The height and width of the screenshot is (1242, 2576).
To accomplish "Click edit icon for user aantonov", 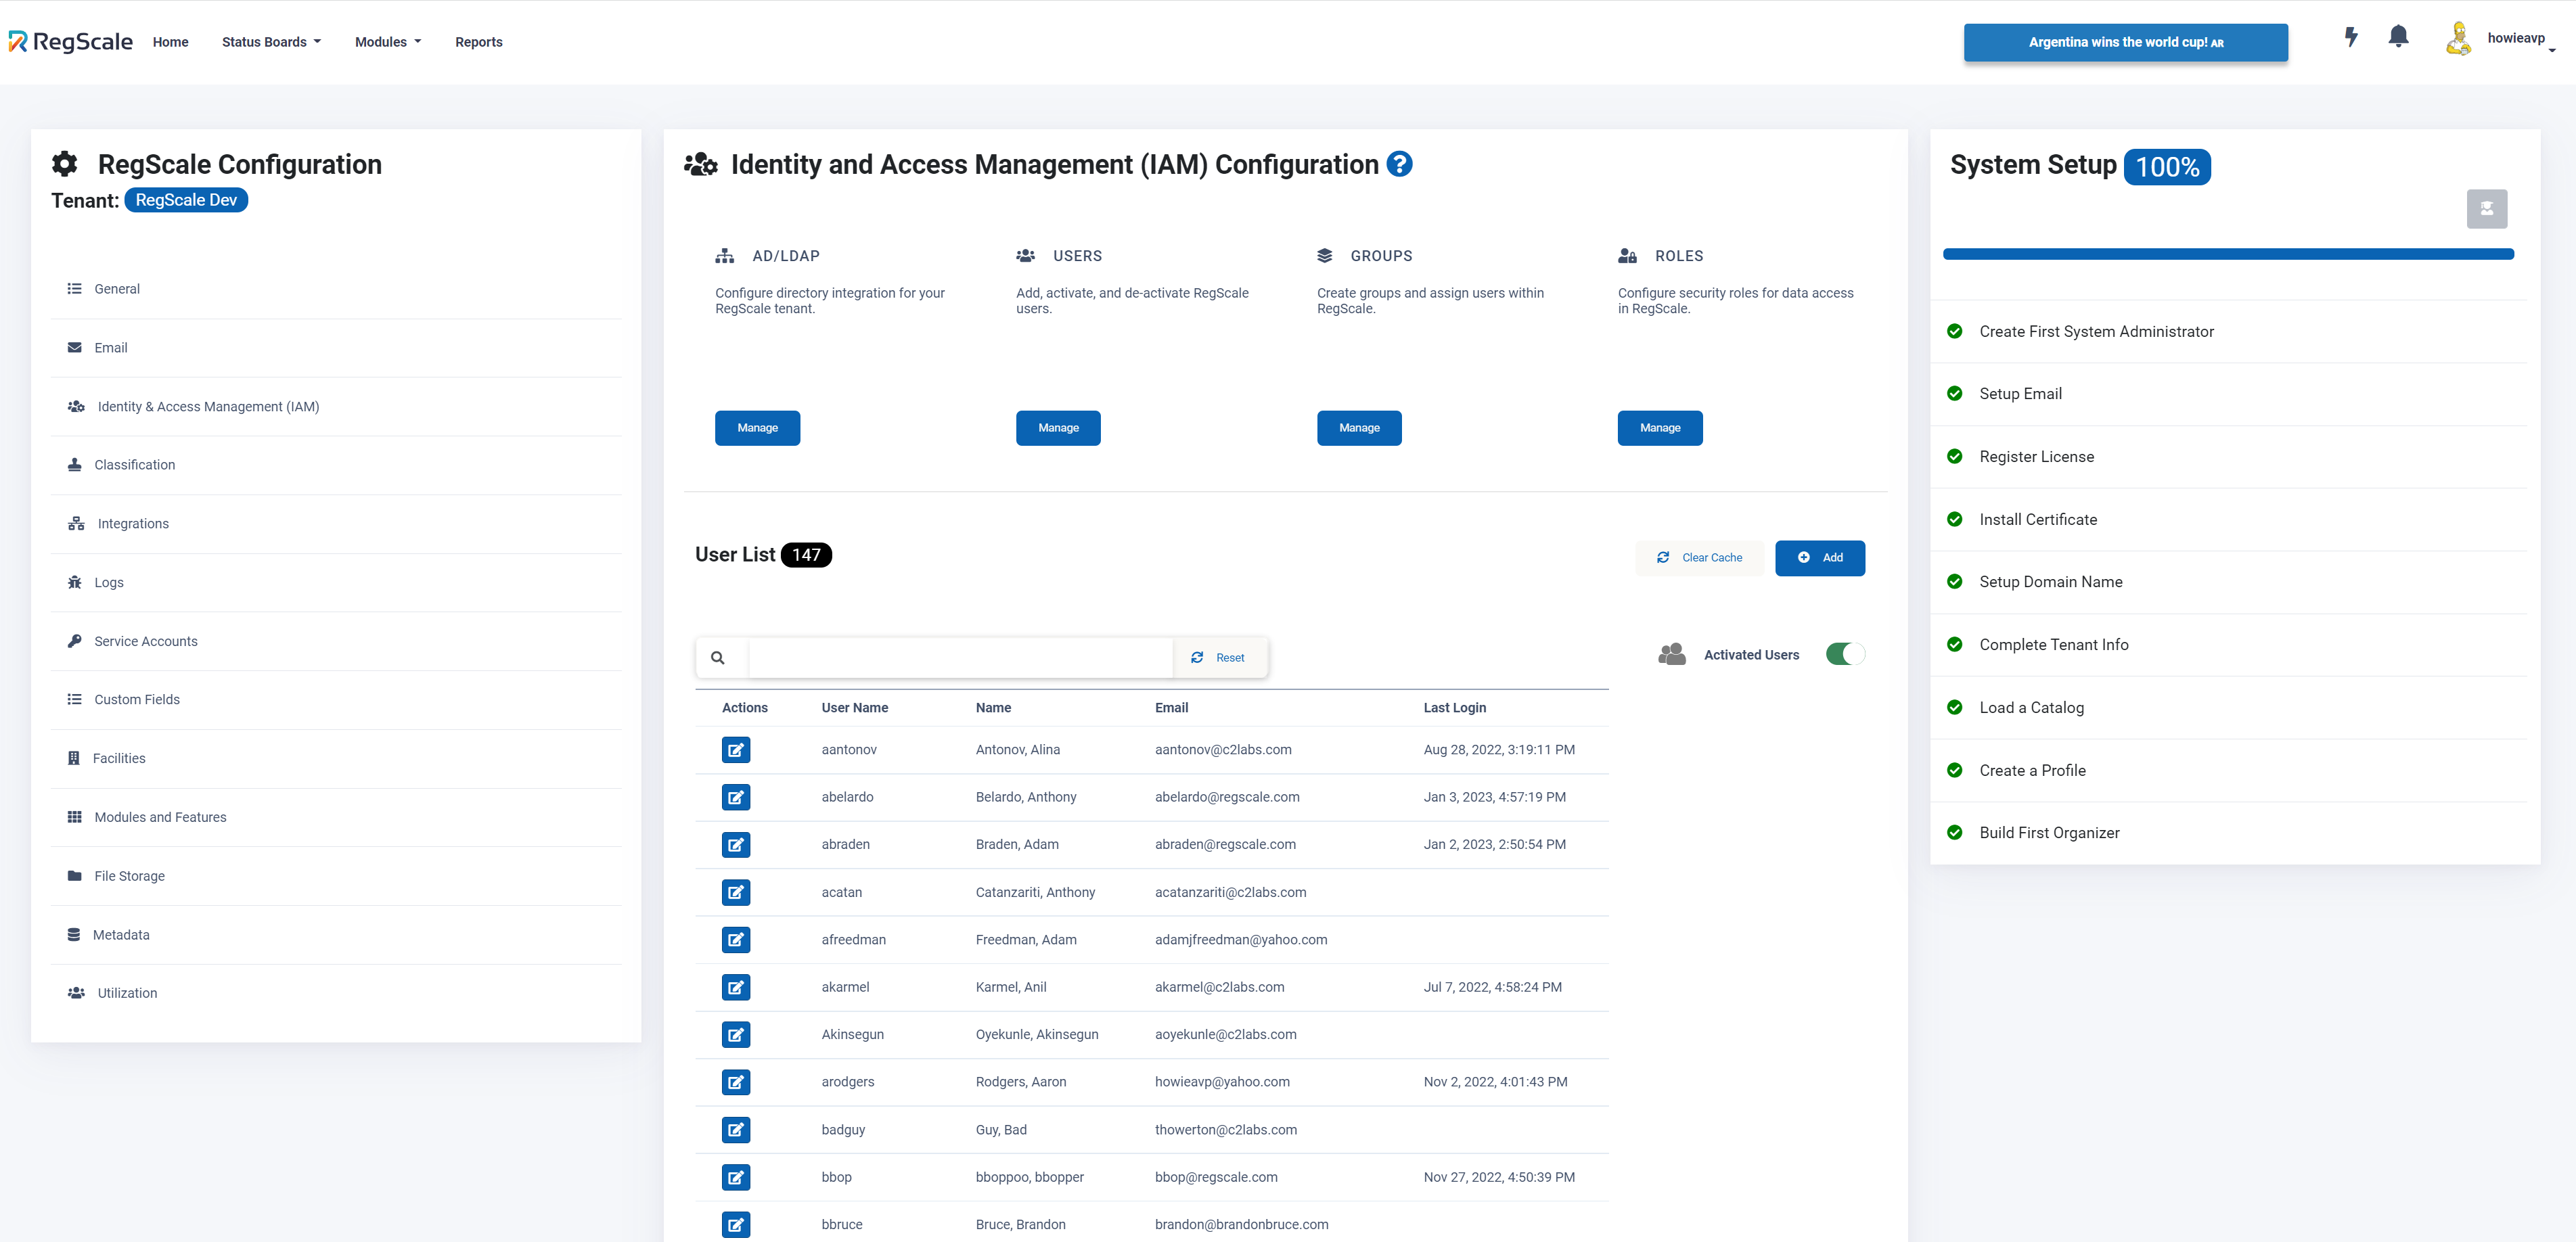I will [736, 750].
